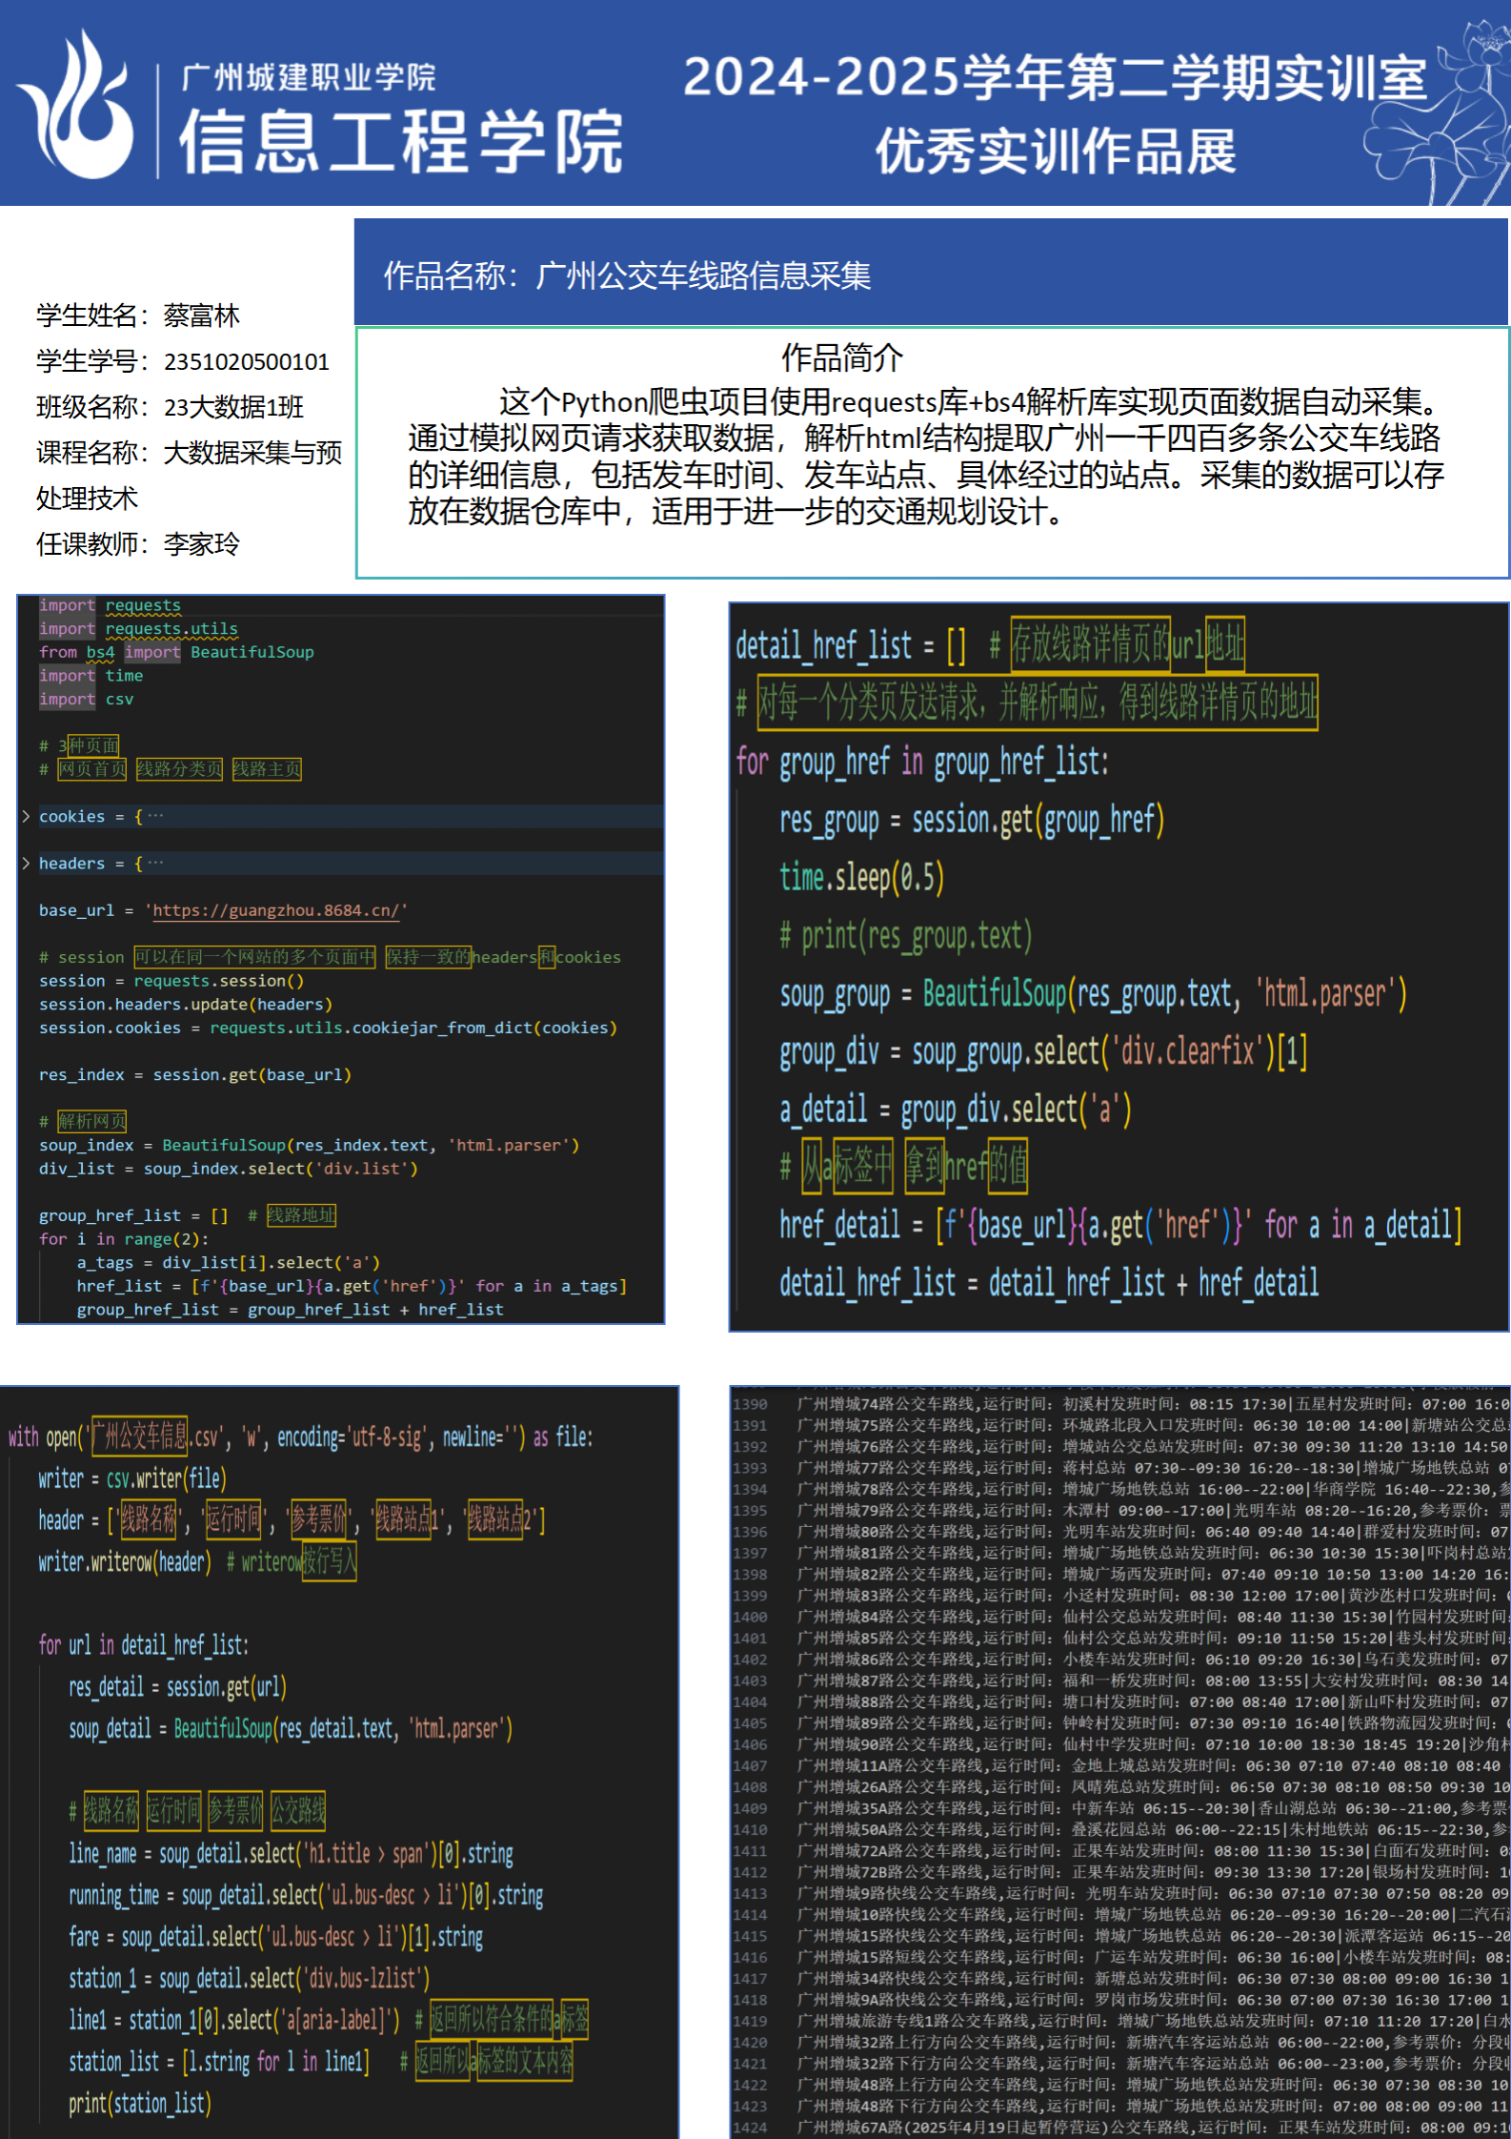Viewport: 1511px width, 2139px height.
Task: Click the 信息工程学院 title text
Action: pos(400,141)
